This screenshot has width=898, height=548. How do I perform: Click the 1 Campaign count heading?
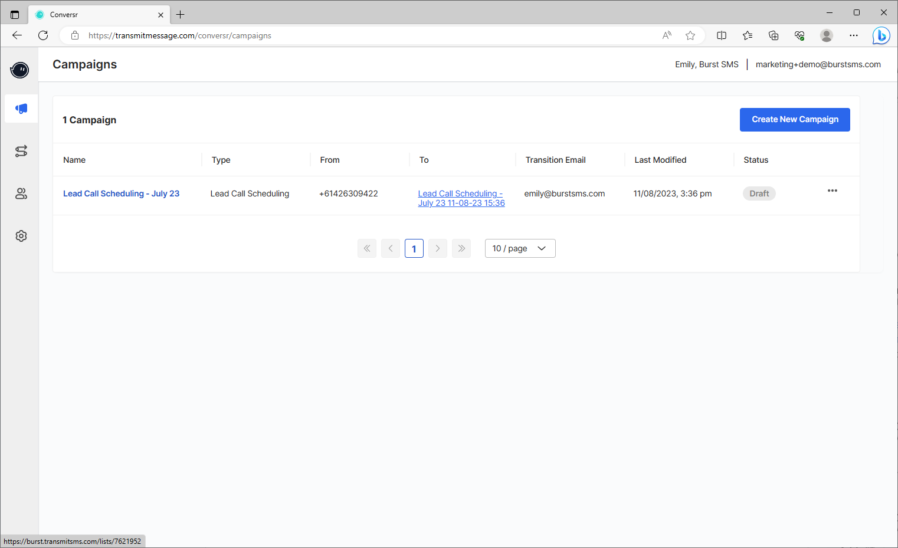90,120
